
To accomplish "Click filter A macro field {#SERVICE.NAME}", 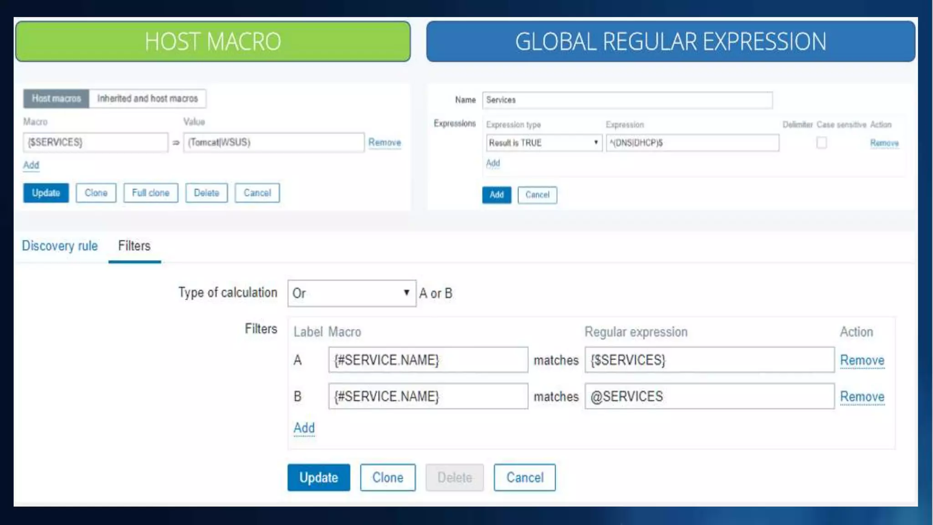I will 428,360.
